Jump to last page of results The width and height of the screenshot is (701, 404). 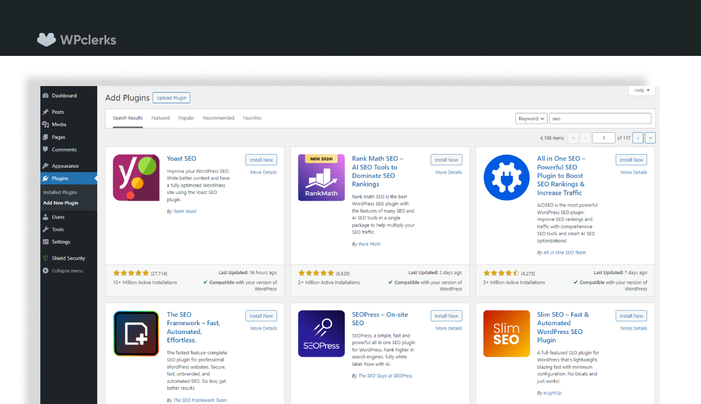coord(650,138)
